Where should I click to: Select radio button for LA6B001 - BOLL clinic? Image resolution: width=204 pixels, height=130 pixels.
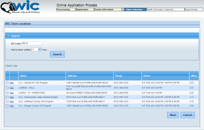pyautogui.click(x=8, y=88)
